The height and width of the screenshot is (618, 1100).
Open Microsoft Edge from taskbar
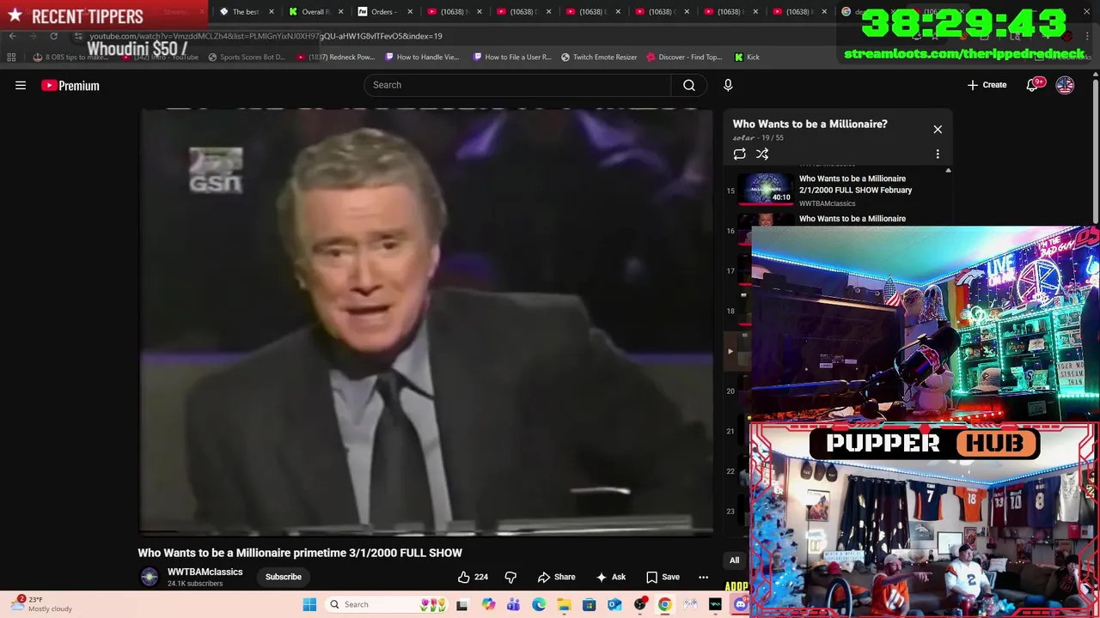pyautogui.click(x=539, y=604)
